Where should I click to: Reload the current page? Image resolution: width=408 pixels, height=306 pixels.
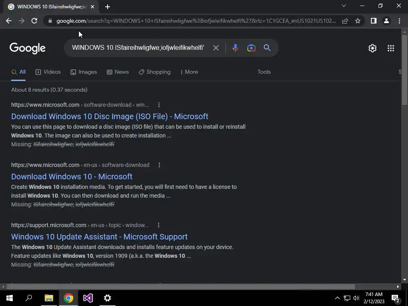[34, 21]
